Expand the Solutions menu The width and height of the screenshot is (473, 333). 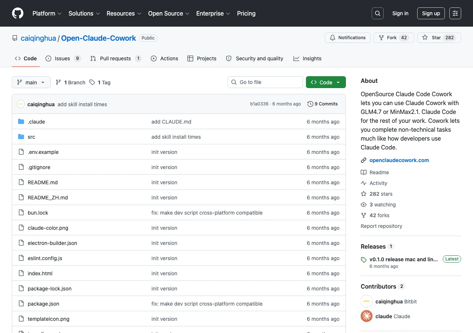point(84,13)
